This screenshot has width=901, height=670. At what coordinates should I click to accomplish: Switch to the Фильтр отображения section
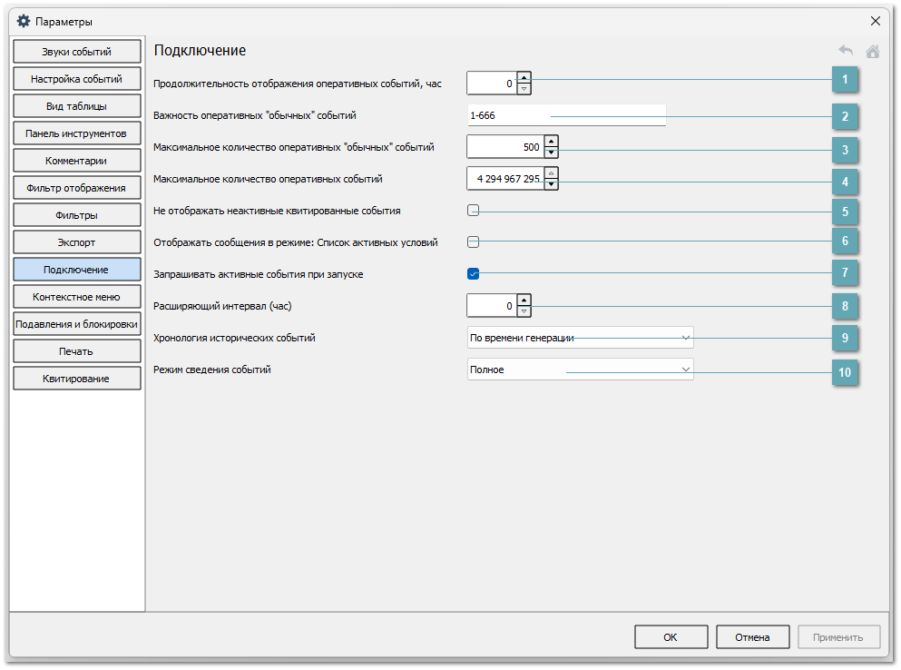(77, 188)
